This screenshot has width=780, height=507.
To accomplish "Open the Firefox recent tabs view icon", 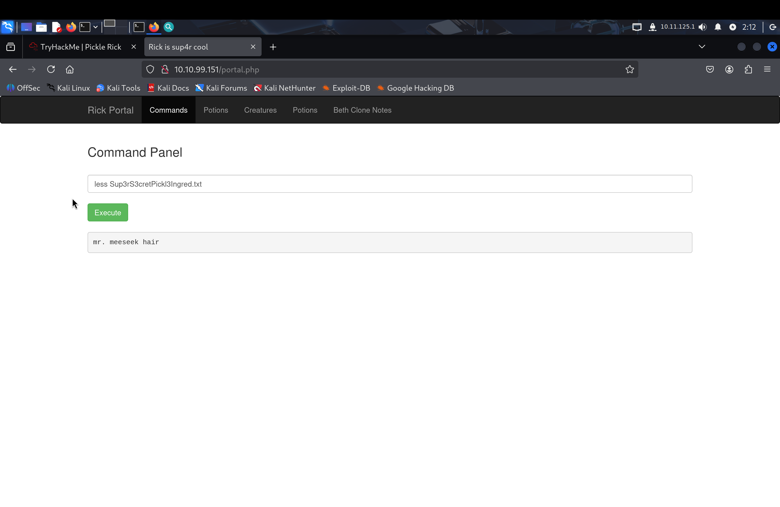I will tap(11, 47).
